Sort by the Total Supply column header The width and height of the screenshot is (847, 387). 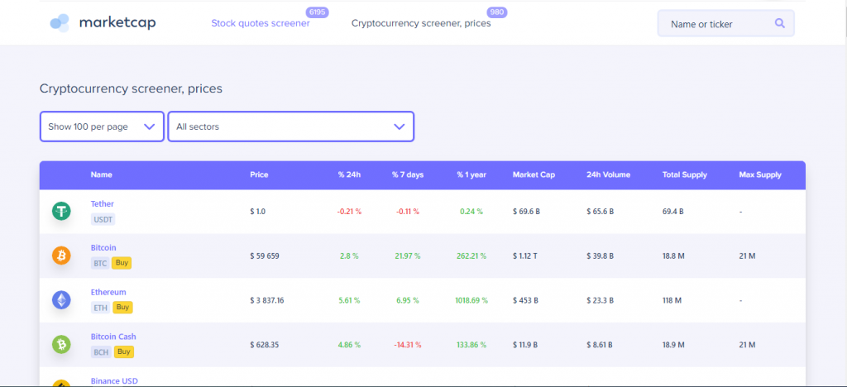coord(684,174)
